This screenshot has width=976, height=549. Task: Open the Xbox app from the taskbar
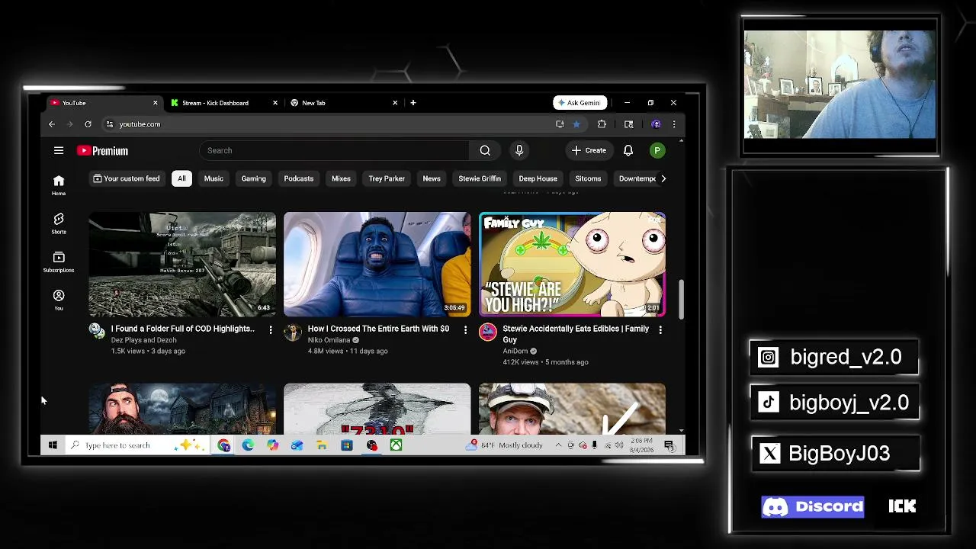coord(396,445)
